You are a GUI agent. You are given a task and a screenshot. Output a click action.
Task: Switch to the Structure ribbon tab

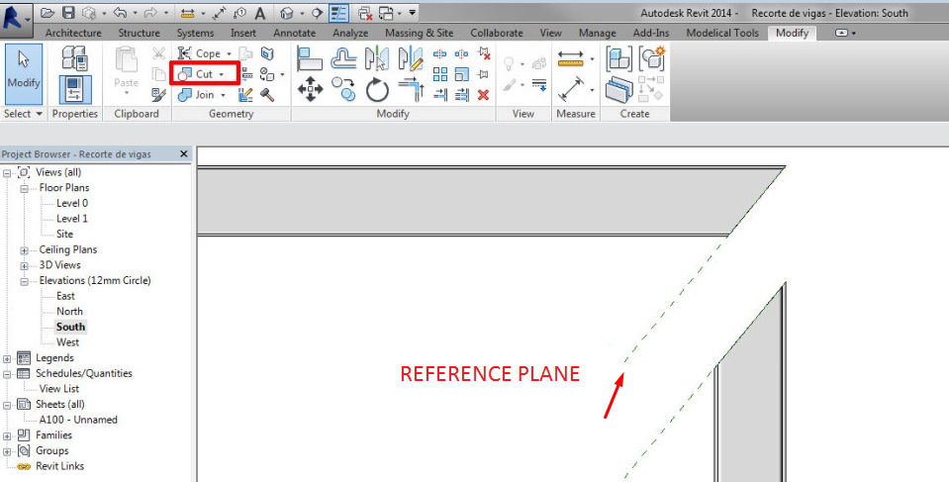click(x=140, y=33)
